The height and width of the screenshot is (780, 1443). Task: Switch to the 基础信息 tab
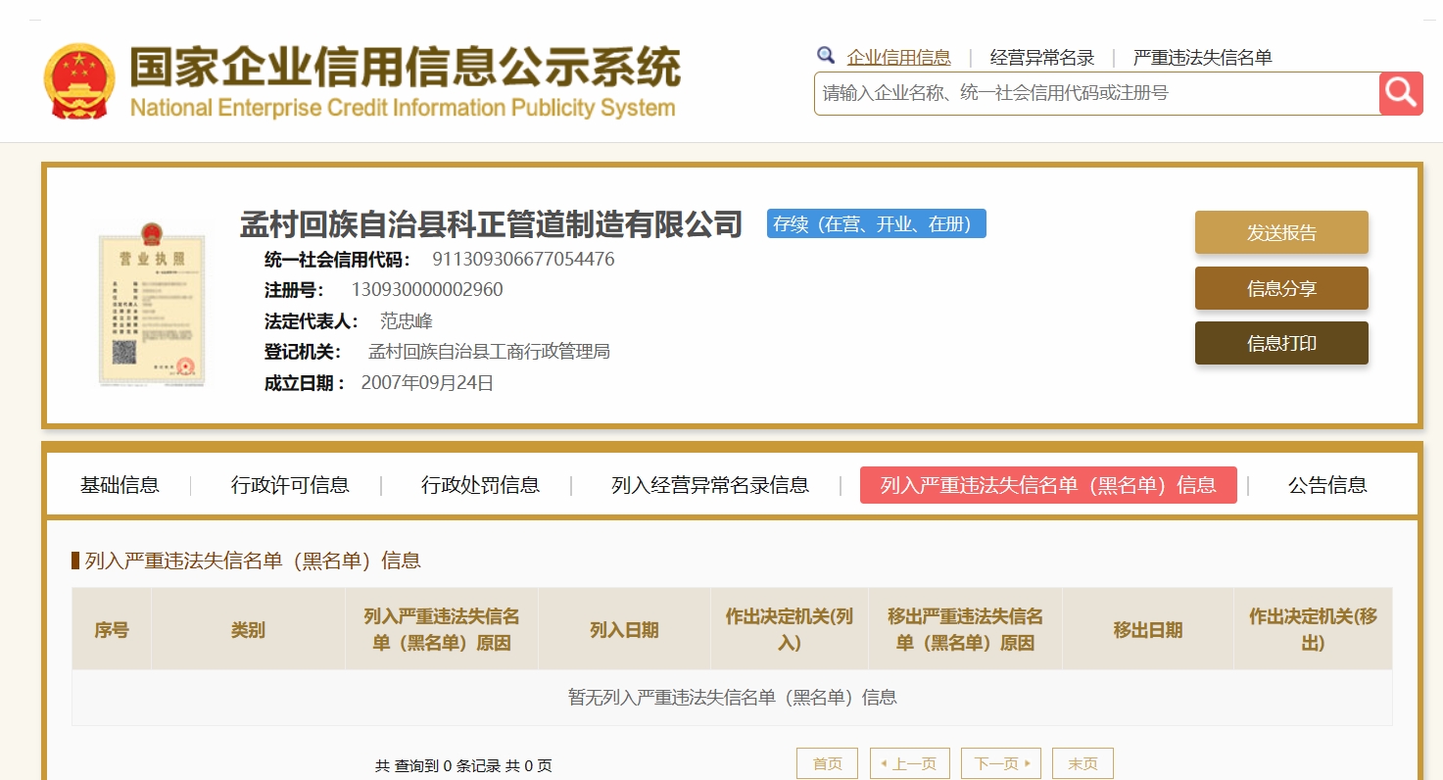pos(120,485)
